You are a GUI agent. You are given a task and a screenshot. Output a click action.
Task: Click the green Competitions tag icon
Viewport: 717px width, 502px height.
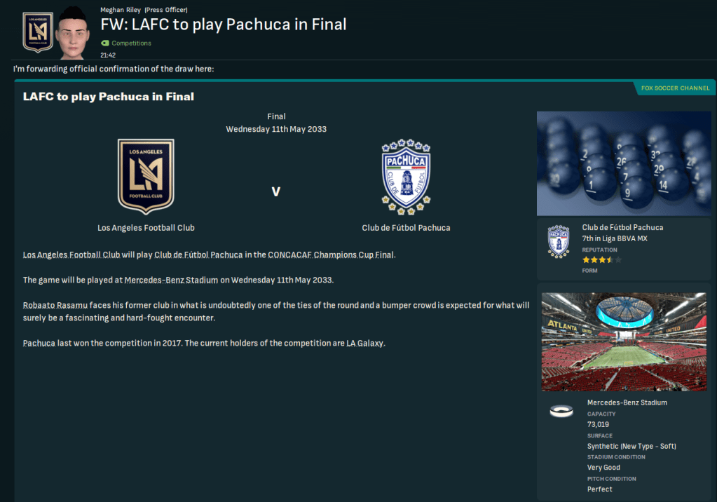tap(105, 43)
